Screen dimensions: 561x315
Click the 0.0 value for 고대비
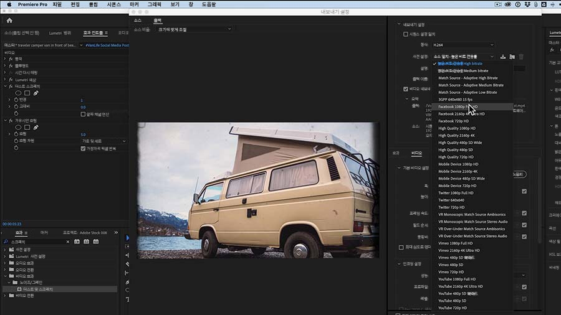[83, 107]
